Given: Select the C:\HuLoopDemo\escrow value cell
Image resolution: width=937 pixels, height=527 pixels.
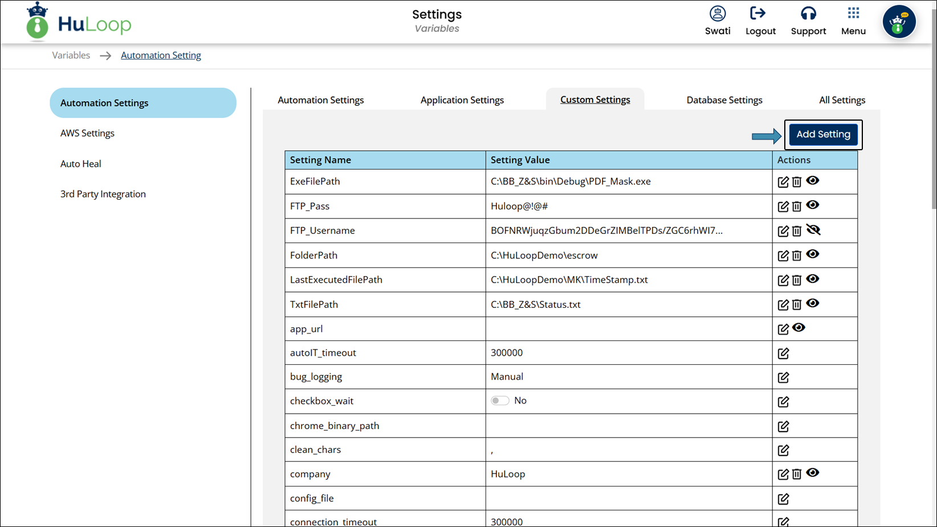Looking at the screenshot, I should point(629,255).
